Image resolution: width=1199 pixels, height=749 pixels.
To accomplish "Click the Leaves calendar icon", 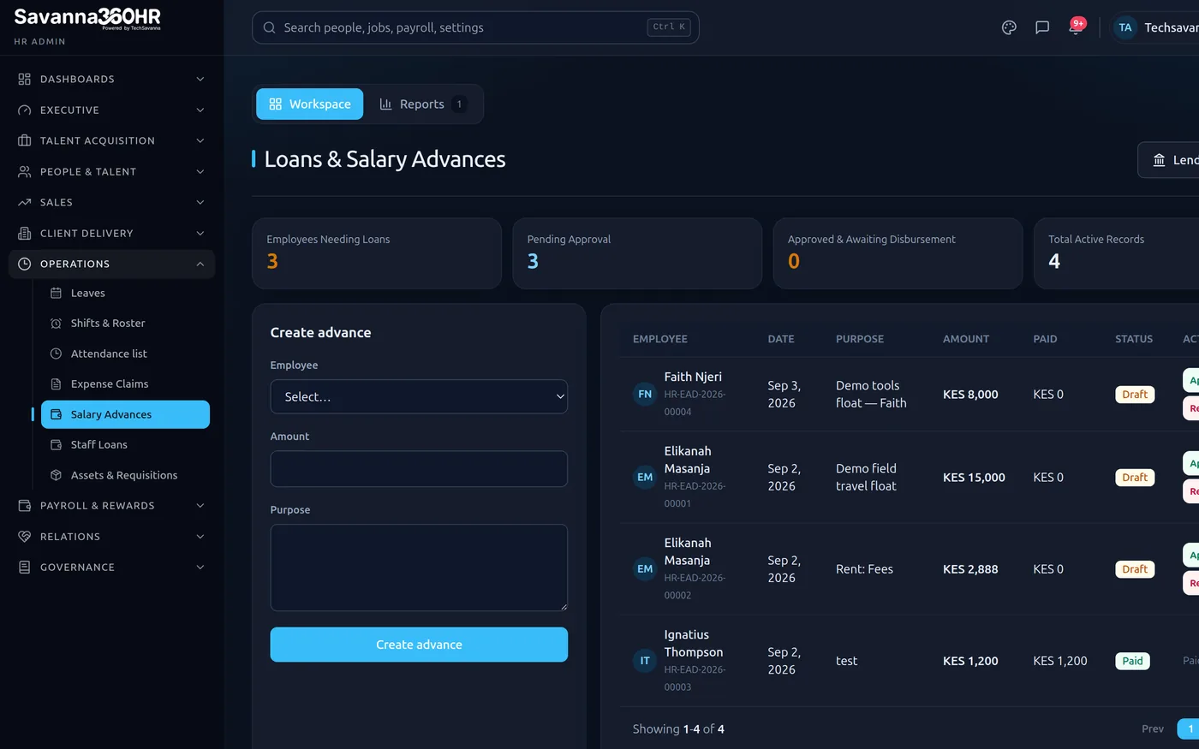I will [56, 293].
